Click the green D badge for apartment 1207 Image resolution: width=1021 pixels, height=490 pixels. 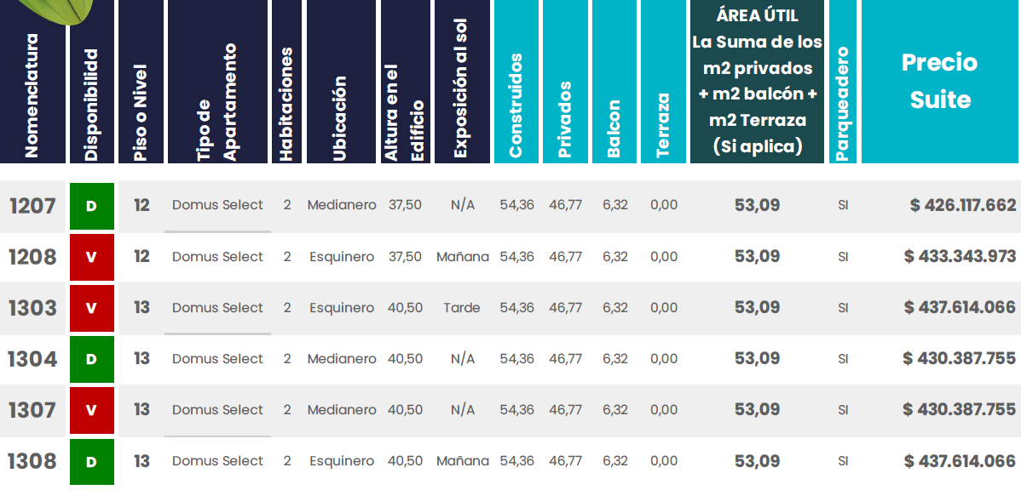click(x=91, y=206)
